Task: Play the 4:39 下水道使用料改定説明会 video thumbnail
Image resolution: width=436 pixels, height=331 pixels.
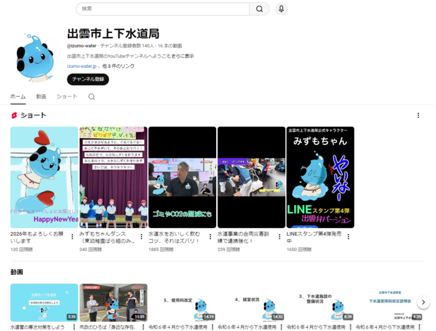Action: coord(389,302)
